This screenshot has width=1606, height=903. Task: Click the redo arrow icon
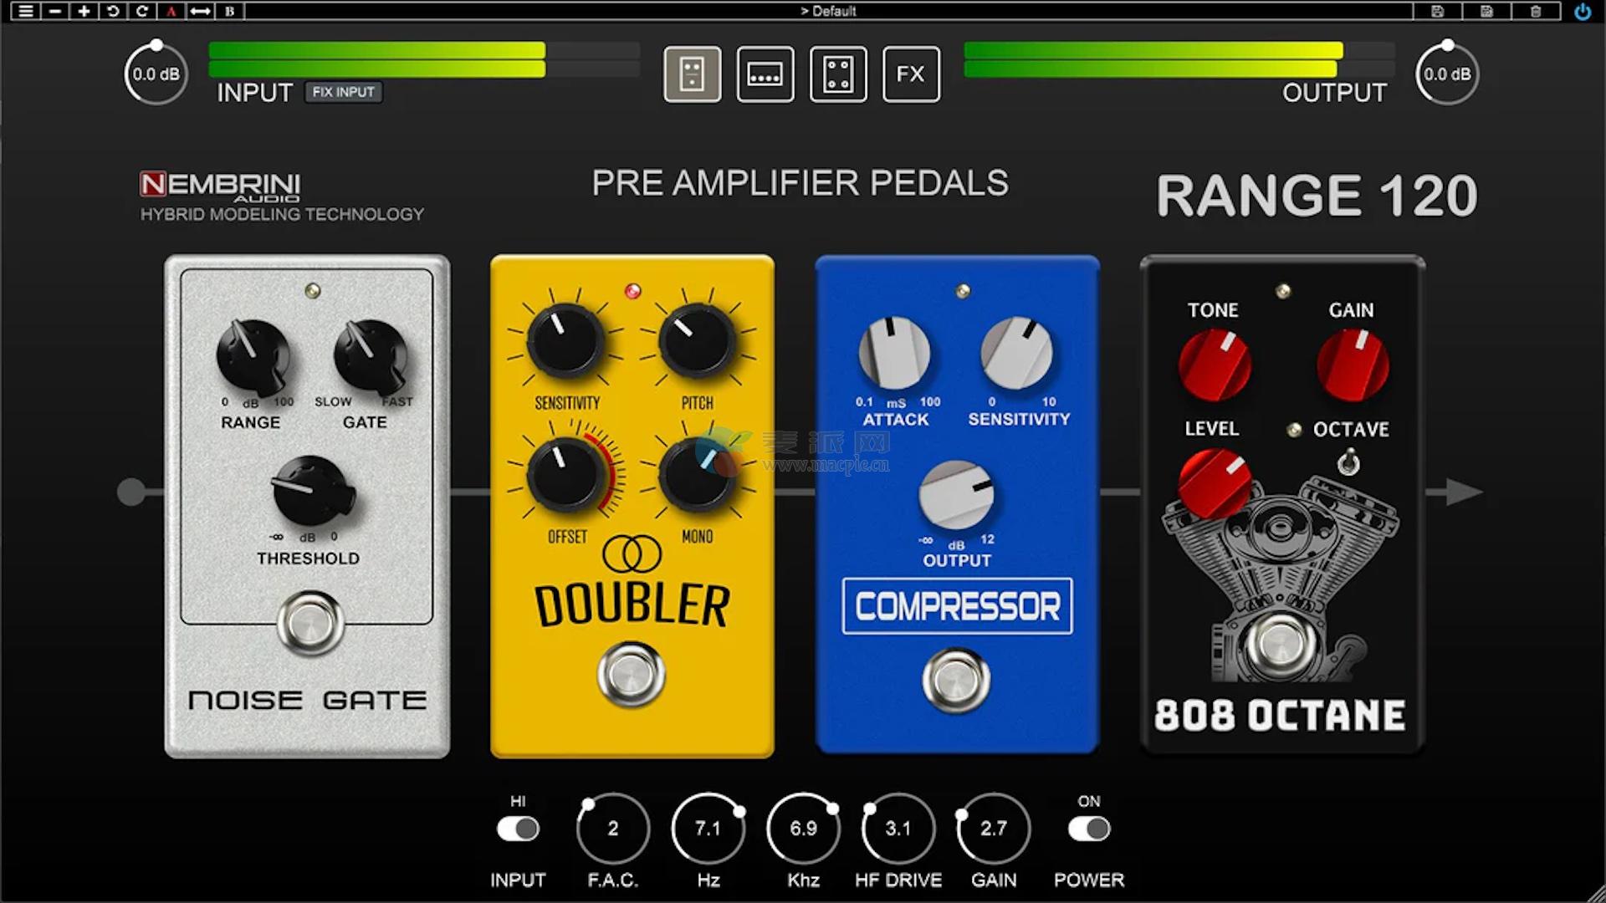pyautogui.click(x=142, y=11)
